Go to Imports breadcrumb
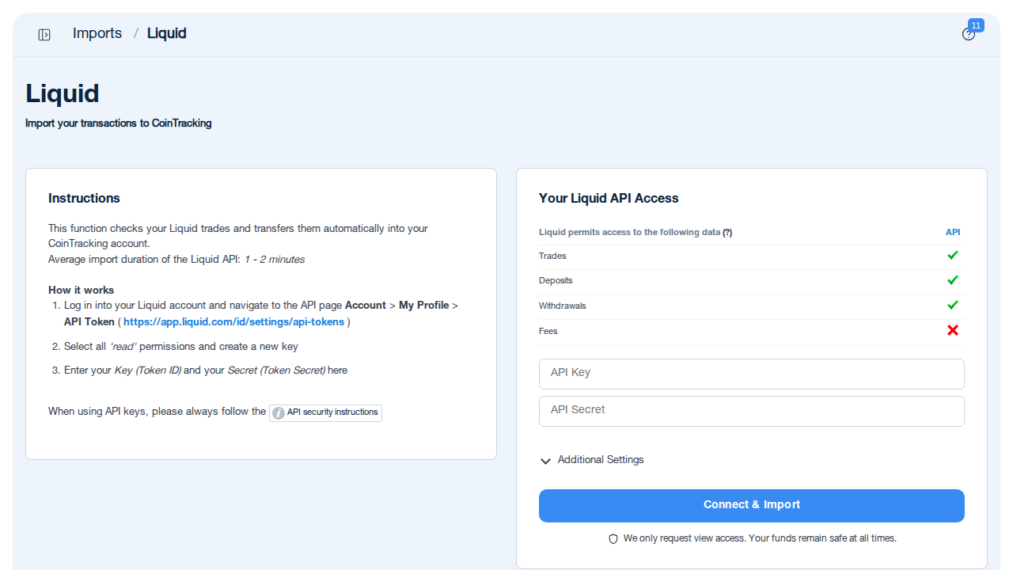Viewport: 1013px width, 570px height. click(x=97, y=33)
